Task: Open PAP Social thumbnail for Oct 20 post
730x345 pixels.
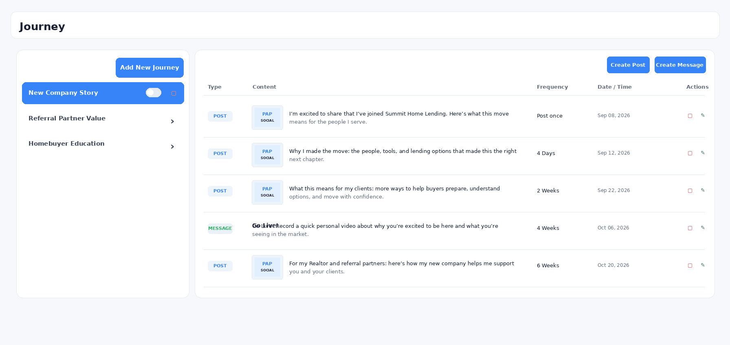Action: coord(267,267)
